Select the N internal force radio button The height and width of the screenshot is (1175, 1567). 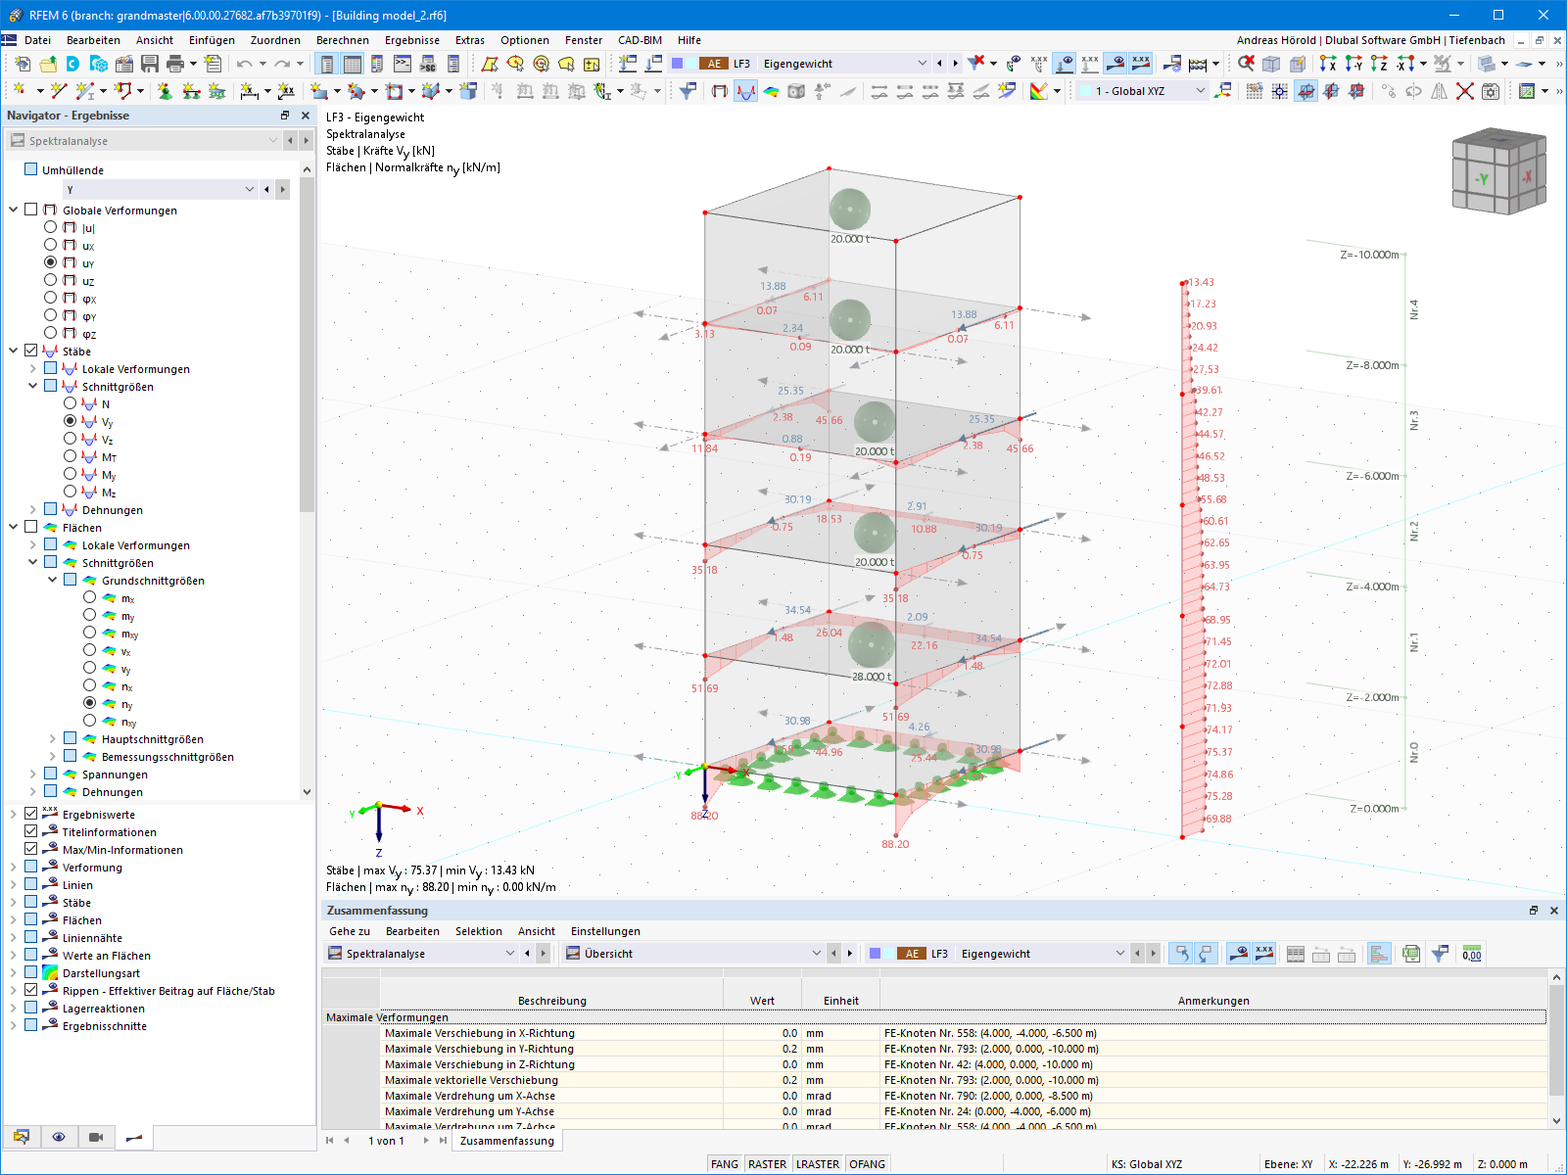71,403
